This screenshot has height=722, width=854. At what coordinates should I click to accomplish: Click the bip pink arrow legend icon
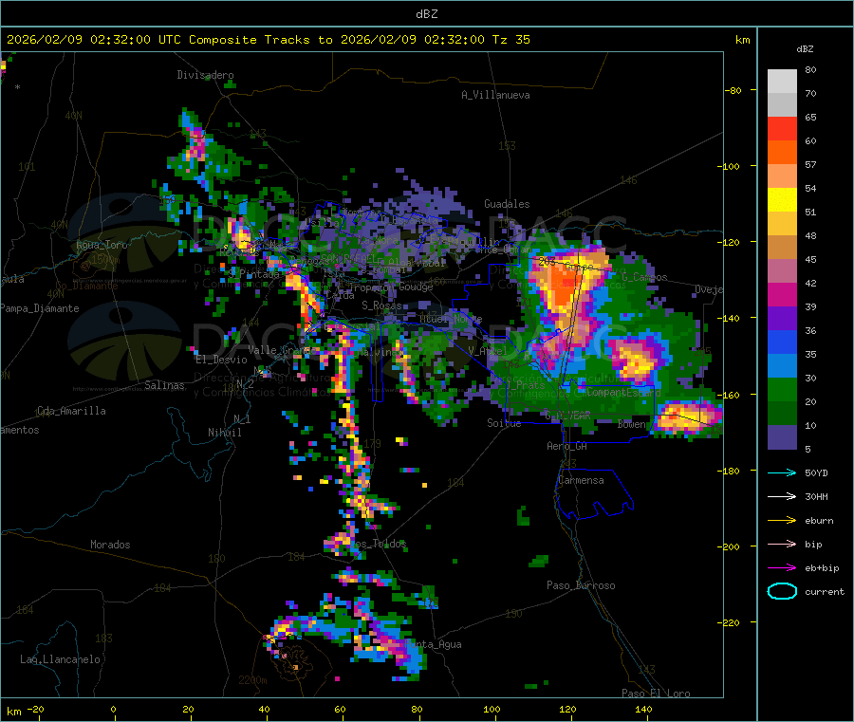tap(782, 544)
